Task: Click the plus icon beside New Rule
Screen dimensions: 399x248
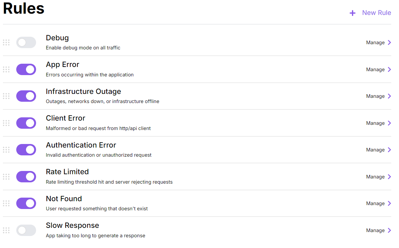Action: [x=352, y=13]
